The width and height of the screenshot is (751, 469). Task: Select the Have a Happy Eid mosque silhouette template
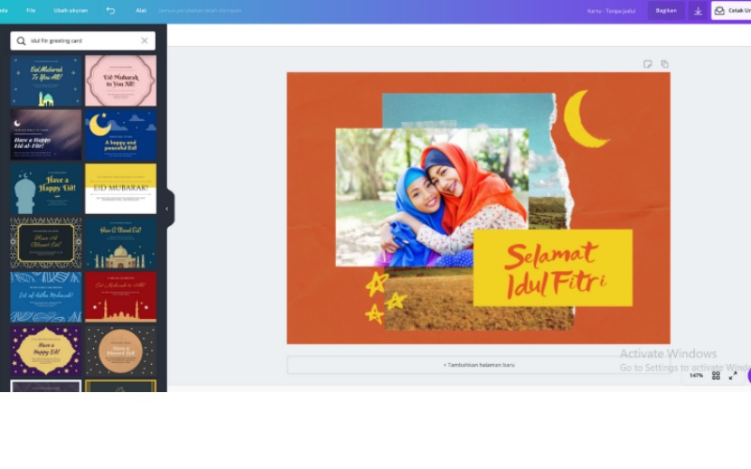(46, 189)
